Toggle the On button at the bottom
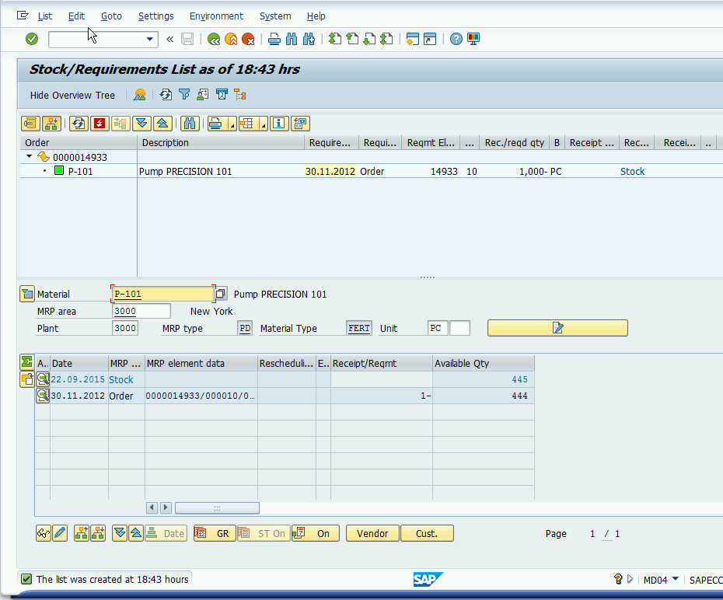The width and height of the screenshot is (723, 600). pyautogui.click(x=316, y=533)
